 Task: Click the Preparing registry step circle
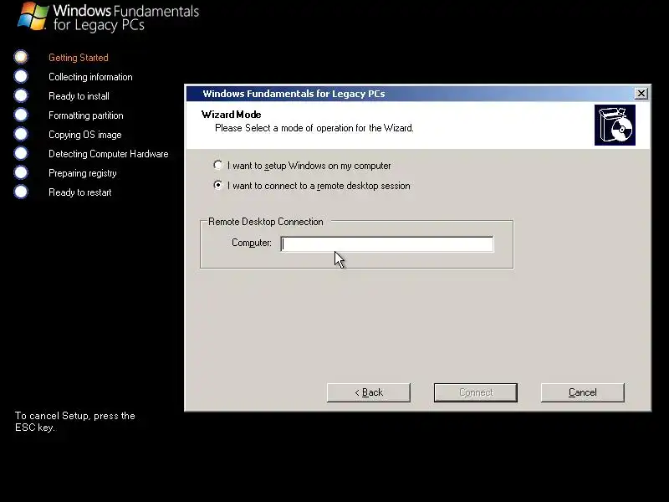[x=21, y=172]
